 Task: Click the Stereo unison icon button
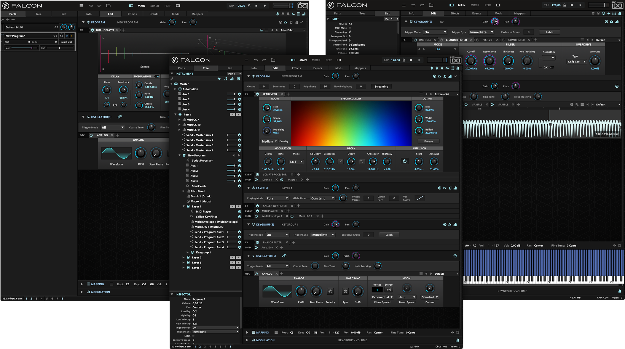coord(388,290)
